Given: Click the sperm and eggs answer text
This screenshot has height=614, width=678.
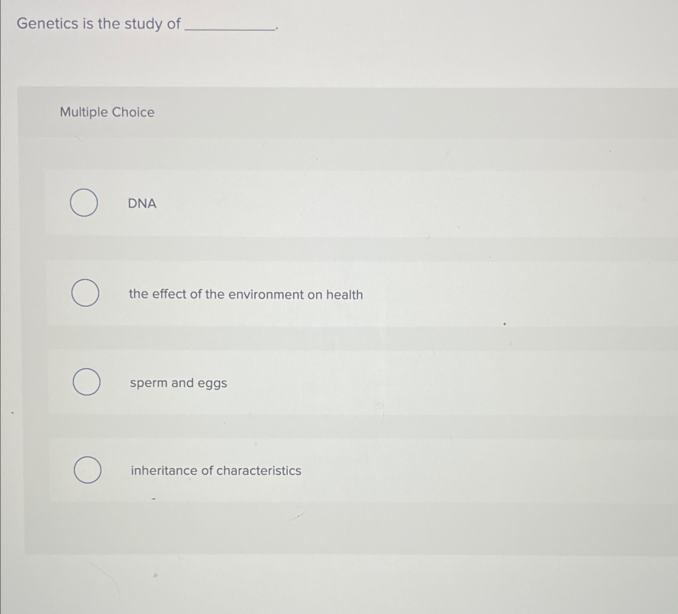Looking at the screenshot, I should tap(178, 383).
